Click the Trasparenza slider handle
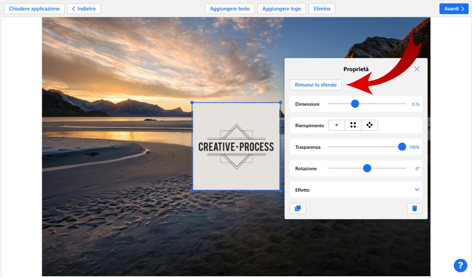This screenshot has width=472, height=278. (x=402, y=147)
